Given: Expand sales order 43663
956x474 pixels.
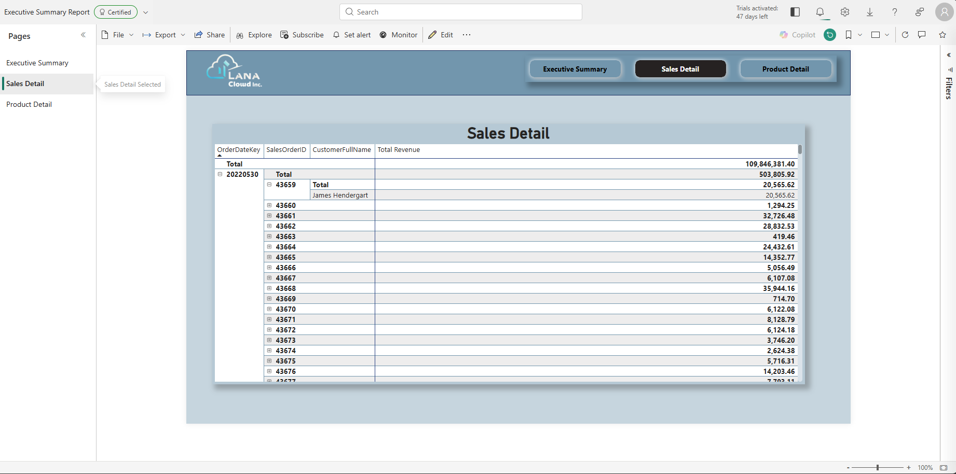Looking at the screenshot, I should (x=269, y=236).
